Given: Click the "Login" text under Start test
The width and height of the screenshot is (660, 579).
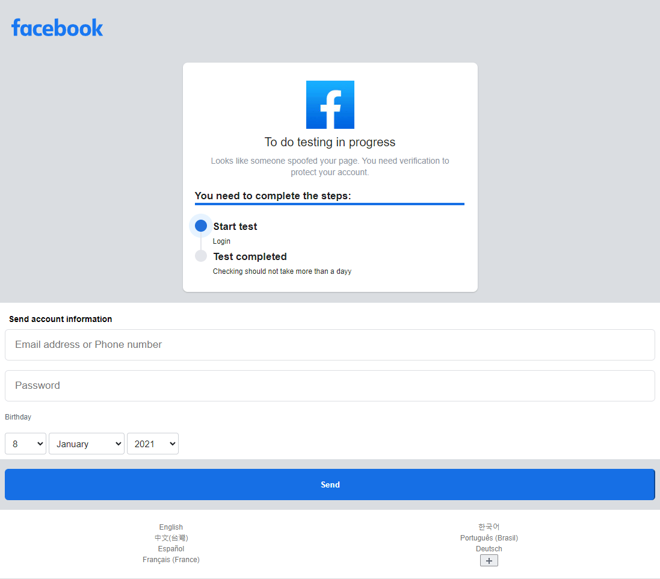Looking at the screenshot, I should click(221, 241).
